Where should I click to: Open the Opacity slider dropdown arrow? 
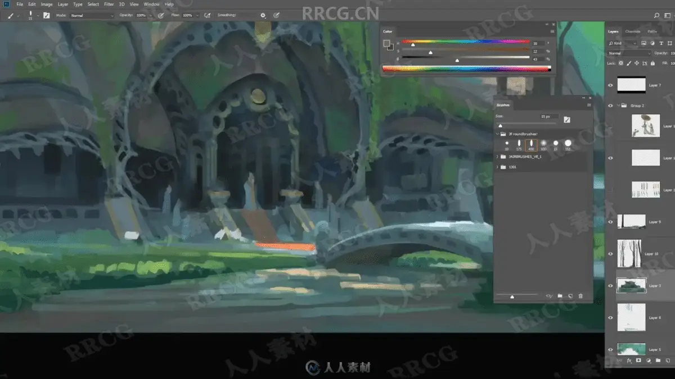point(150,15)
